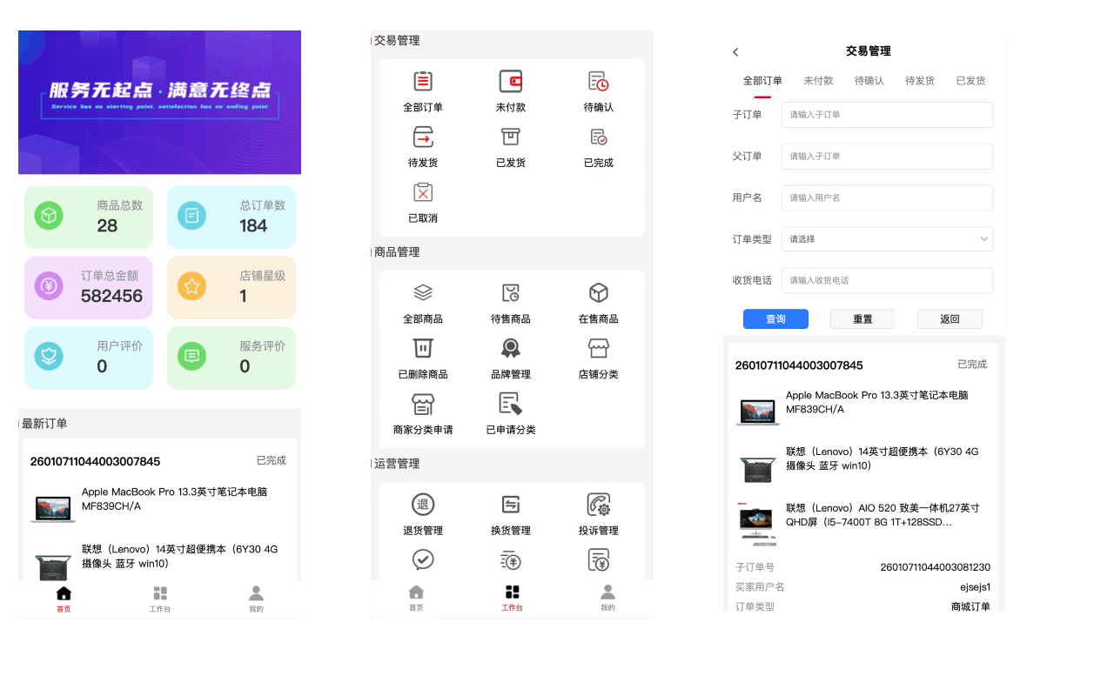
Task: Select the 已取消 cancelled orders icon
Action: click(x=423, y=193)
